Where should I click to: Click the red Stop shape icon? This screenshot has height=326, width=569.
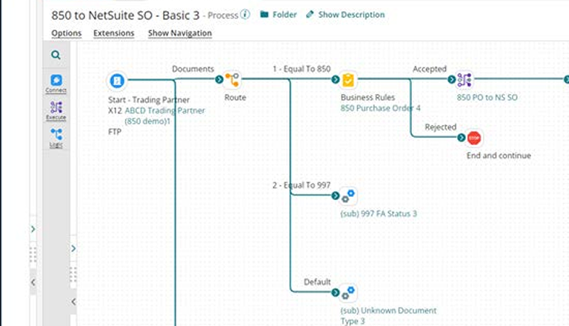(474, 138)
